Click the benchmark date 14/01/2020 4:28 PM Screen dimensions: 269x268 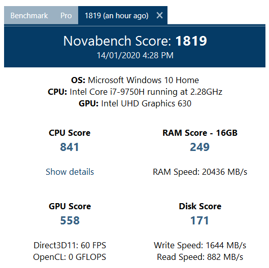135,56
